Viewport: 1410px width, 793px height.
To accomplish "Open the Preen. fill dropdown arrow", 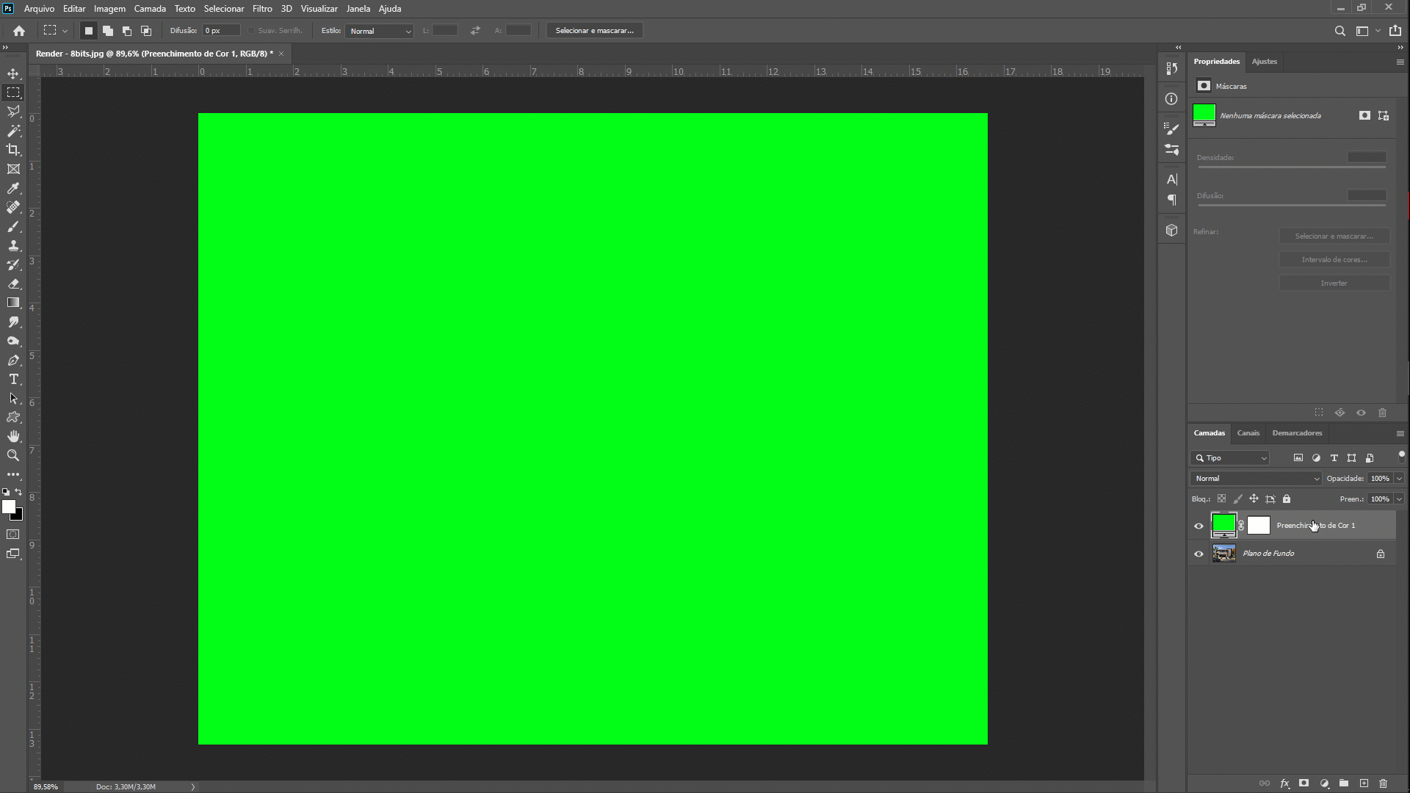I will [1399, 499].
